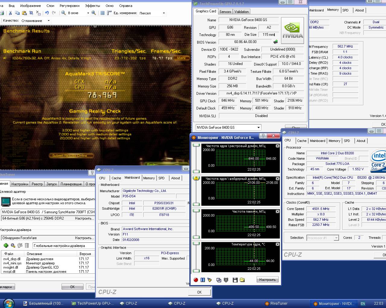Open Настроить next to 64-битный G86 row

[x=84, y=218]
